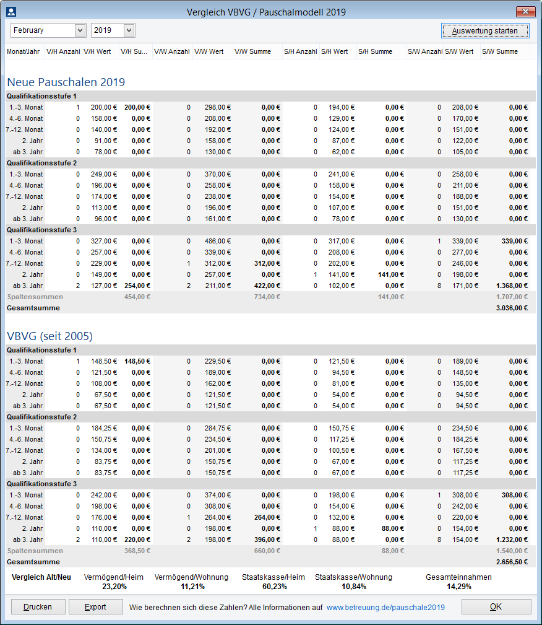The height and width of the screenshot is (625, 542).
Task: Click Vergleich Alt/Neu label
Action: [x=41, y=577]
